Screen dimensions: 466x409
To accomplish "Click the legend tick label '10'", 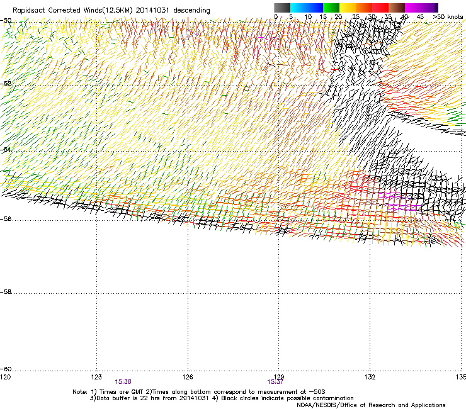I will [308, 17].
